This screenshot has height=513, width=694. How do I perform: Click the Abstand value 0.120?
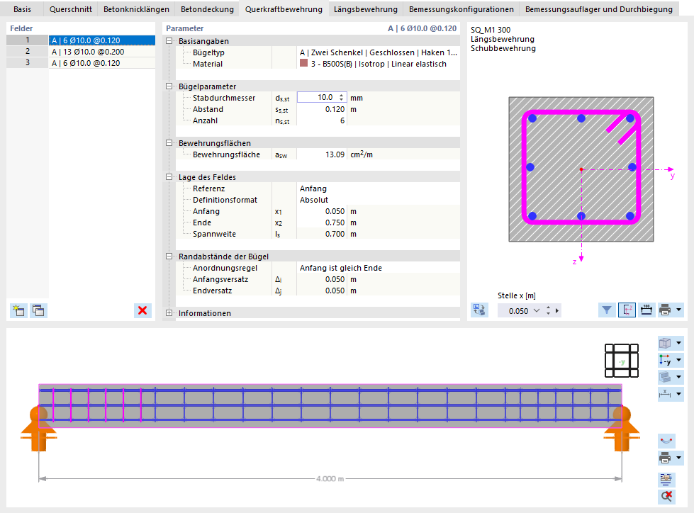click(322, 109)
